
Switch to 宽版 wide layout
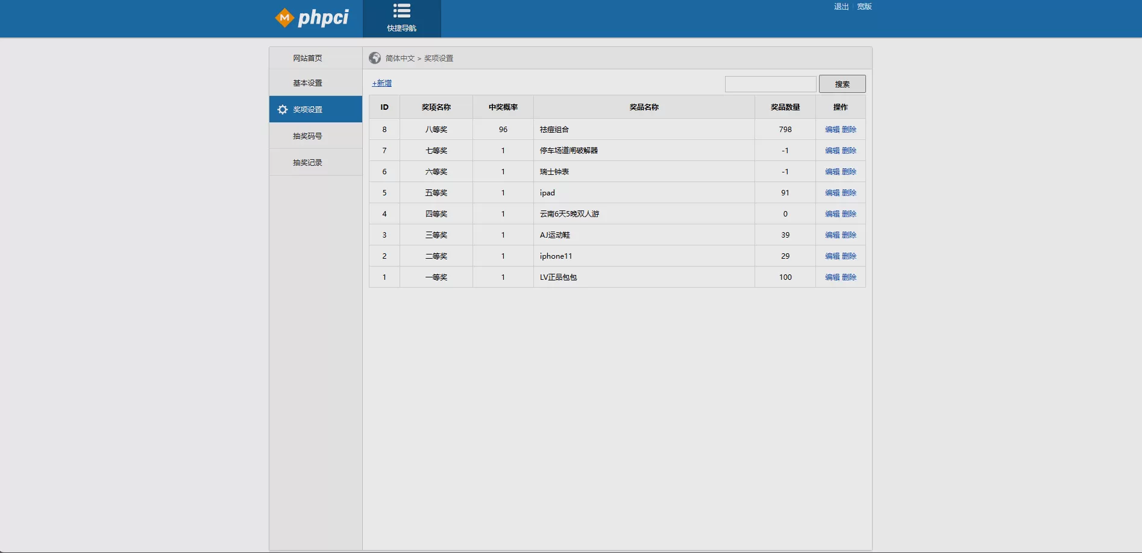point(864,7)
